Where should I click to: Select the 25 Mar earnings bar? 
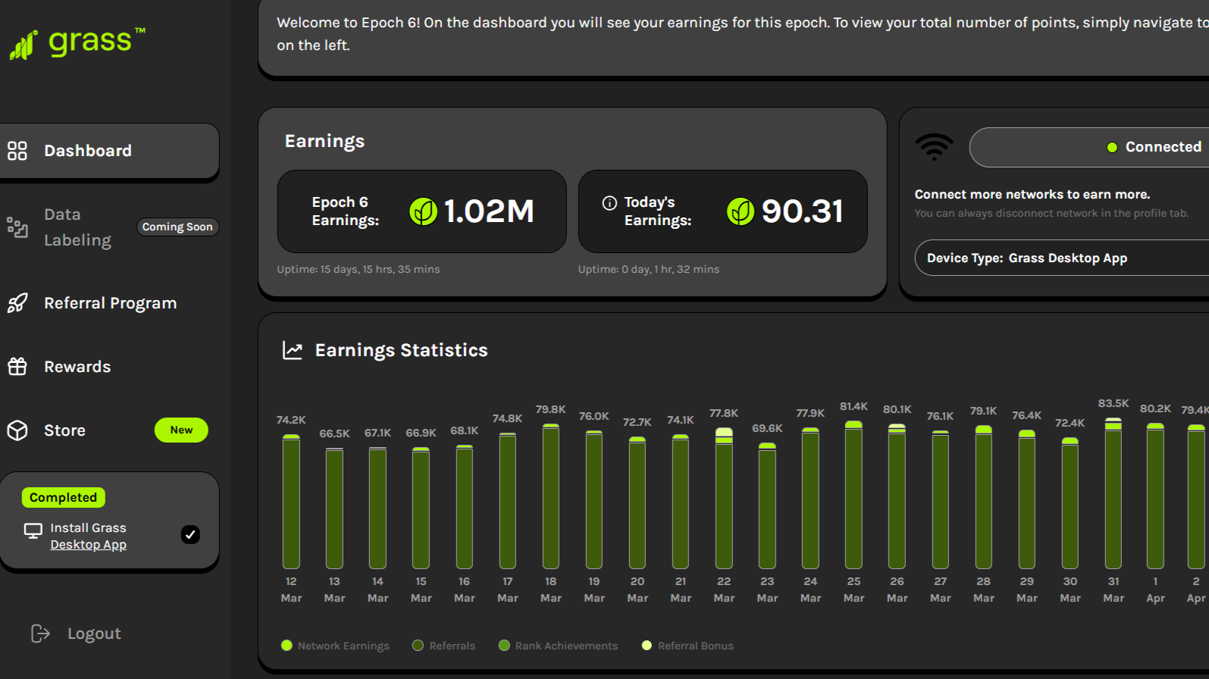(854, 496)
